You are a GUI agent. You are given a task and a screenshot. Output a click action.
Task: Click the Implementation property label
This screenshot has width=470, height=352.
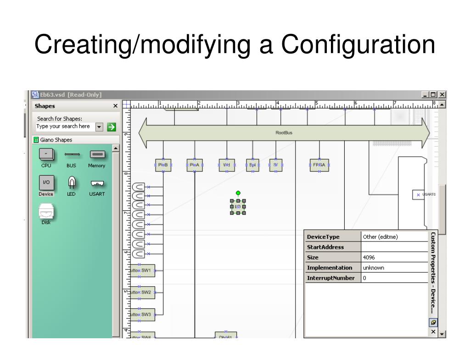click(333, 268)
